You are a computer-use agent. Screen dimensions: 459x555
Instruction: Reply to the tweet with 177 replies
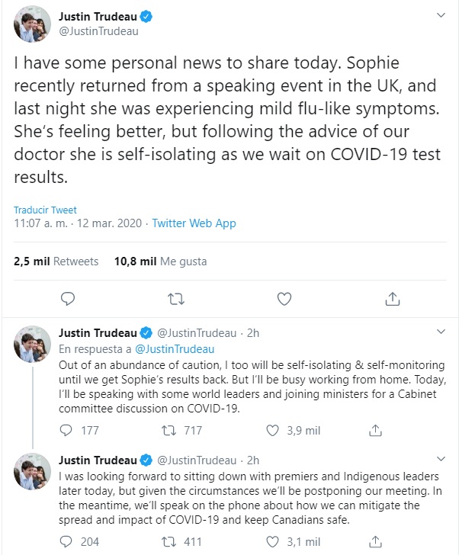[x=66, y=430]
